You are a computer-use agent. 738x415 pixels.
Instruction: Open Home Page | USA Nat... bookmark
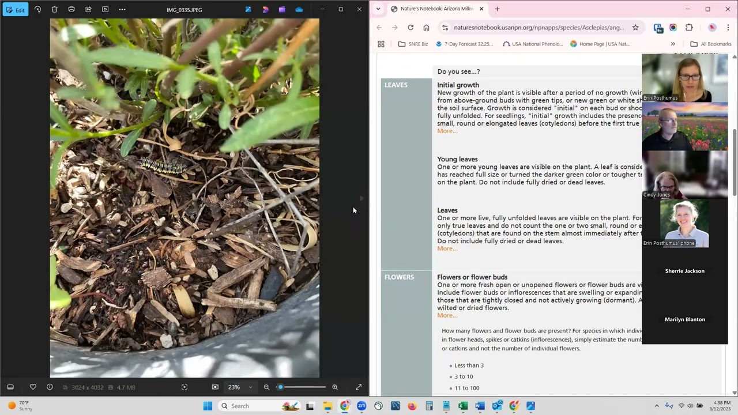point(600,44)
